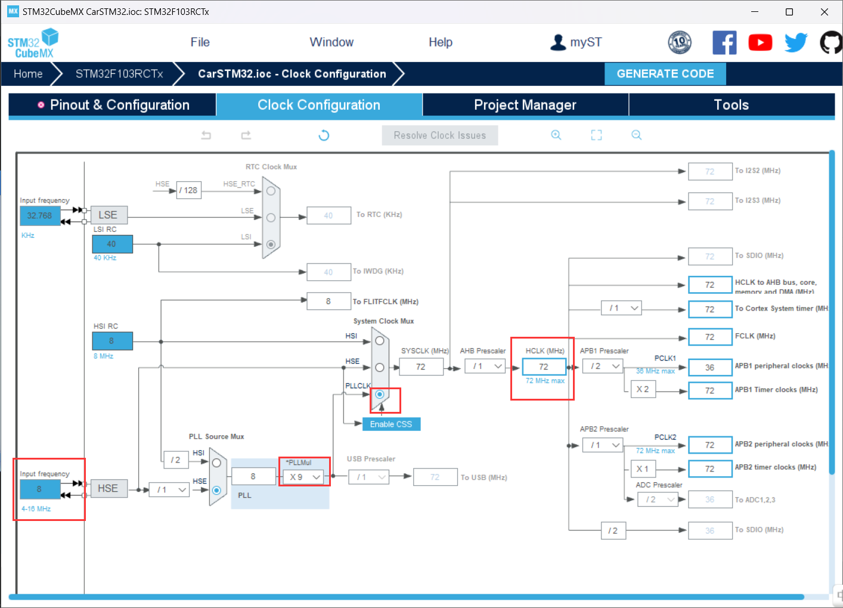Click the STM32CubeMX logo
The height and width of the screenshot is (608, 843).
[x=33, y=43]
